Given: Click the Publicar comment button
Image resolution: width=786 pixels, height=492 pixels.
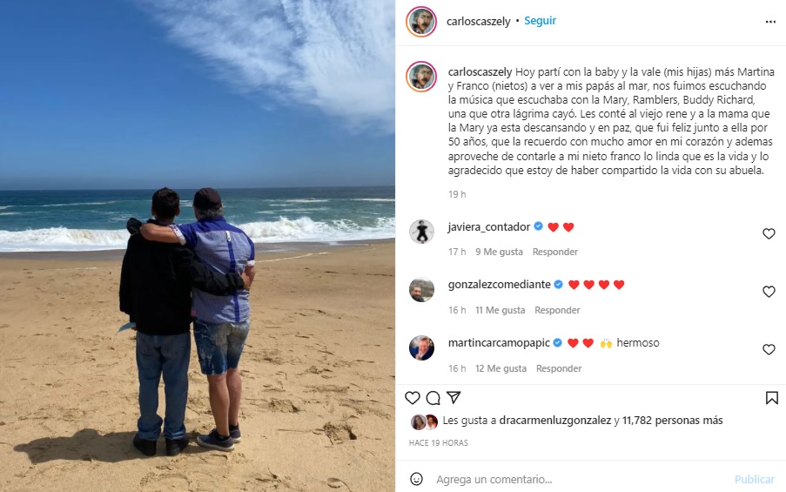Looking at the screenshot, I should (754, 480).
